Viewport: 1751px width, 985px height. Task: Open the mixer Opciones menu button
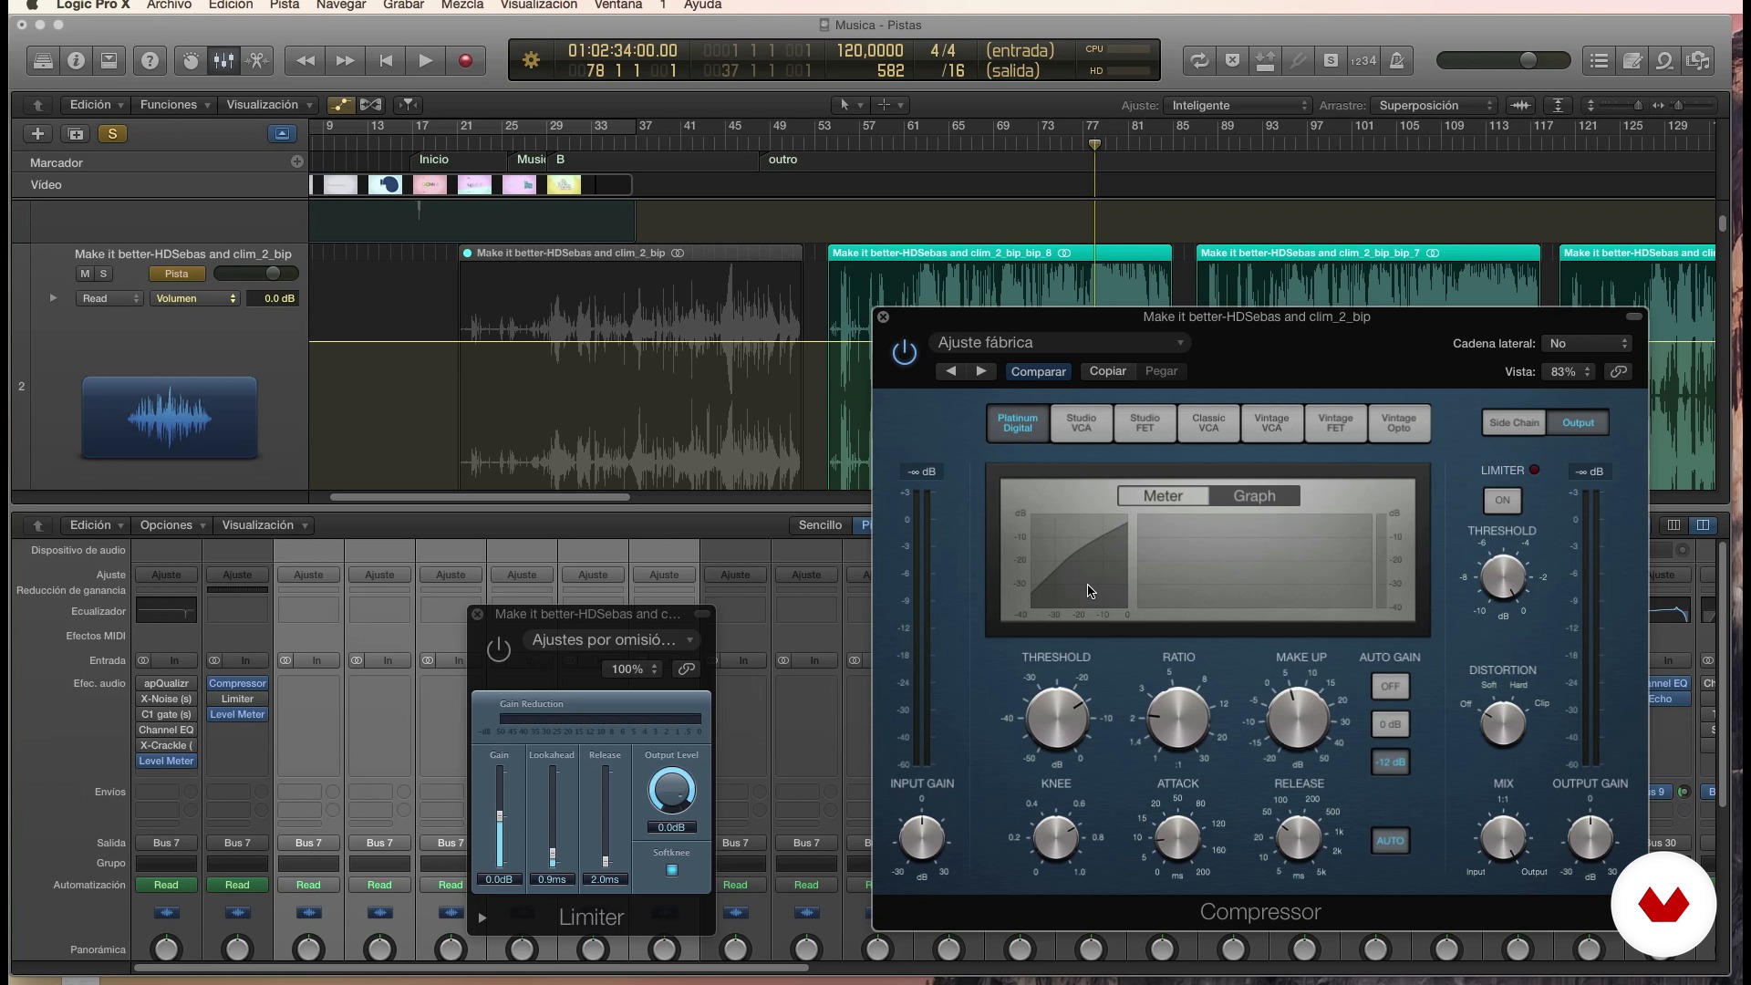(171, 525)
